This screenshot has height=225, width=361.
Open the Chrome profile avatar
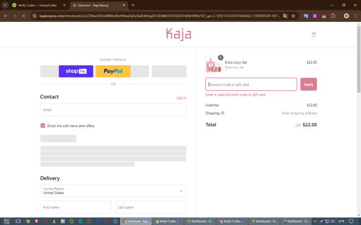(x=346, y=16)
